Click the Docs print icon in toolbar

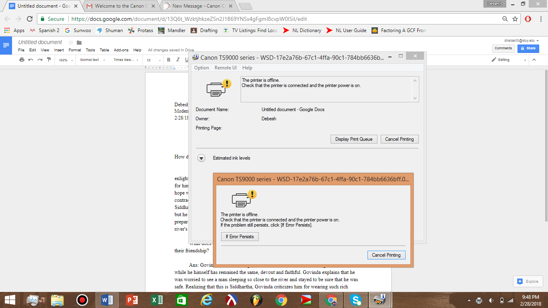[x=22, y=60]
